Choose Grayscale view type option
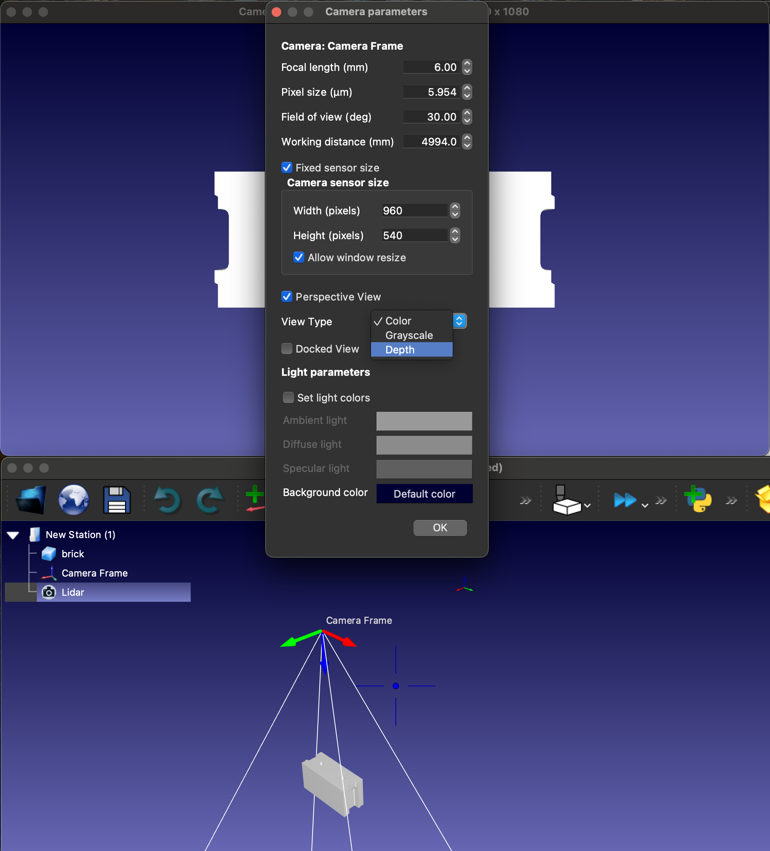The image size is (770, 851). click(x=409, y=335)
